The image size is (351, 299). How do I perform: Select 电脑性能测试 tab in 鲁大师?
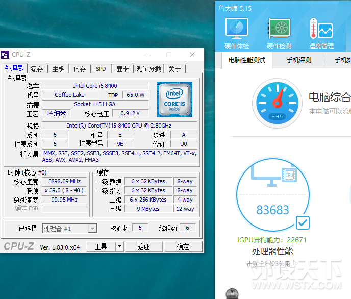[247, 60]
